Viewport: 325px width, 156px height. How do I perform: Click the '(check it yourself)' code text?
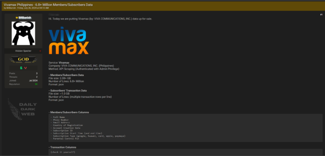(x=63, y=152)
